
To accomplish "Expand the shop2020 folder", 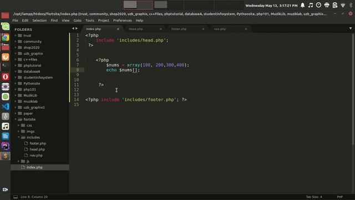I will coord(16,47).
